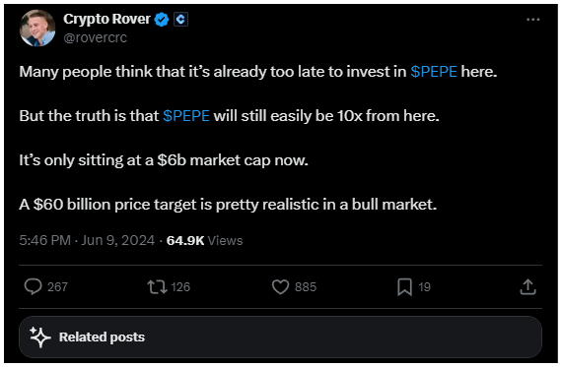Like the post with heart icon
This screenshot has height=367, width=562.
pos(280,287)
